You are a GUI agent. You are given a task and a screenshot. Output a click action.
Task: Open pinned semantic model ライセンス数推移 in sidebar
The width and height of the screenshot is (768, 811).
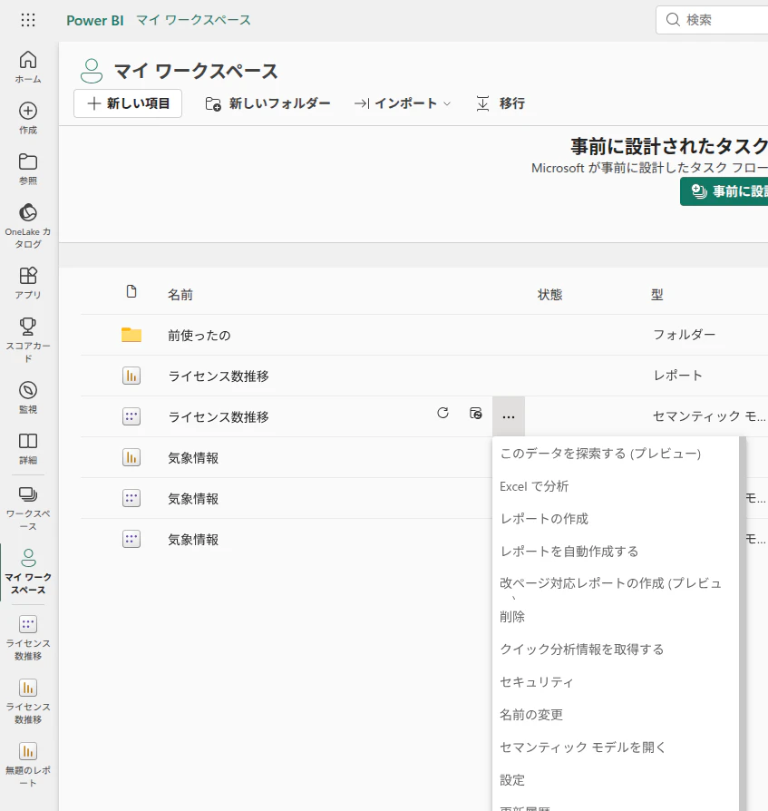28,638
